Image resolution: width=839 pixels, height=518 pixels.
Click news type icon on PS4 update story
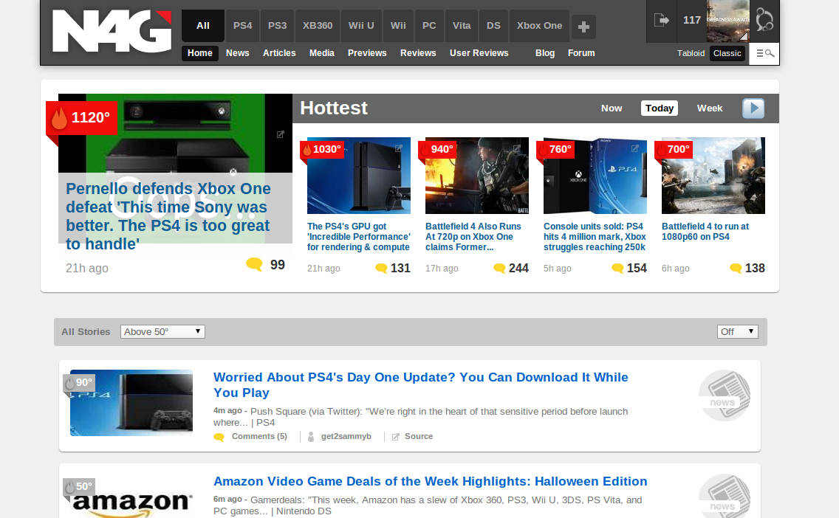tap(725, 395)
